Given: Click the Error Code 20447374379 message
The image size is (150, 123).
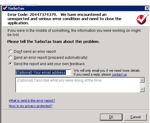Looking at the screenshot, I should (64, 19).
